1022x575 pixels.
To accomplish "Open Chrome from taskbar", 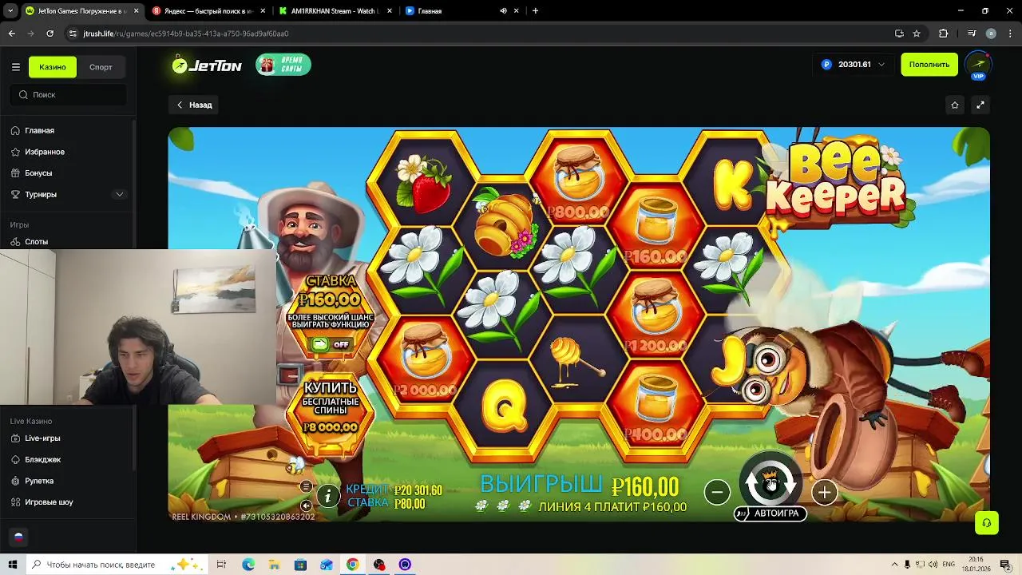I will 352,565.
